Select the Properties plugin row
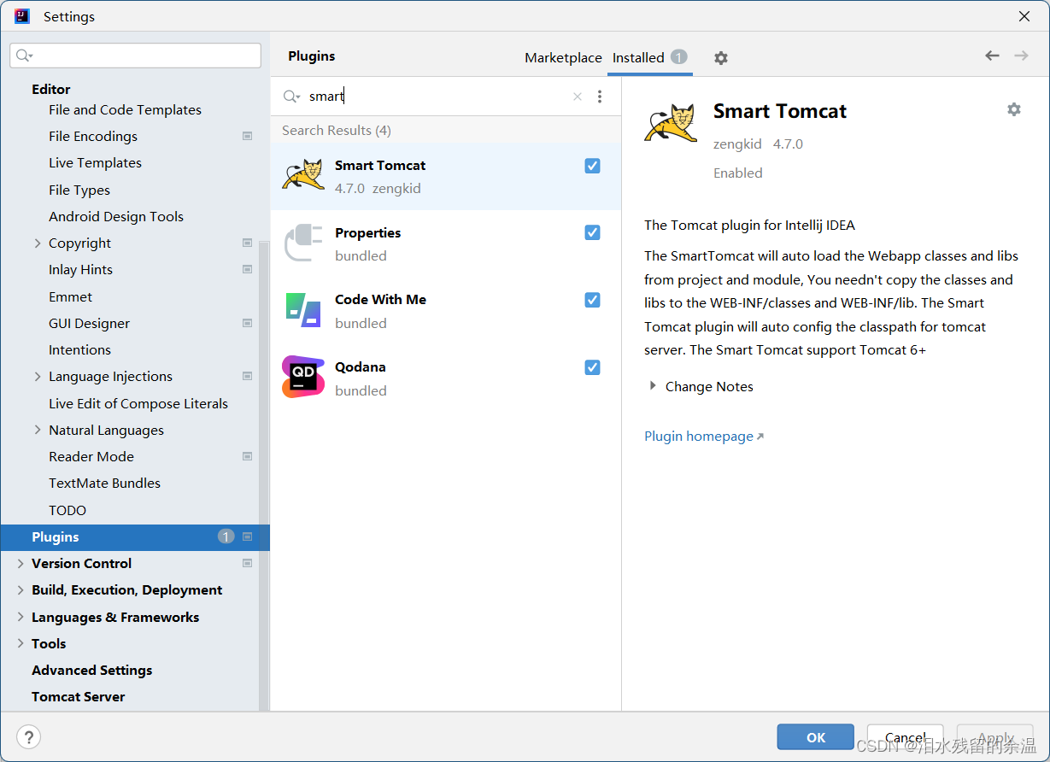 [x=445, y=243]
